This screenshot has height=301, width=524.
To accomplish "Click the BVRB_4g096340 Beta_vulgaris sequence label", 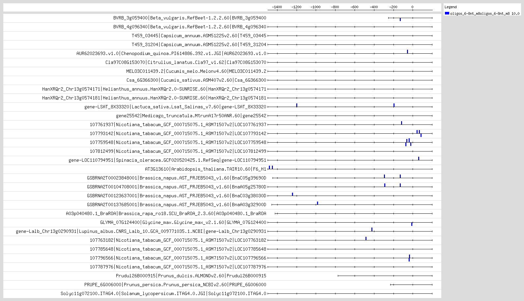I will (x=190, y=27).
